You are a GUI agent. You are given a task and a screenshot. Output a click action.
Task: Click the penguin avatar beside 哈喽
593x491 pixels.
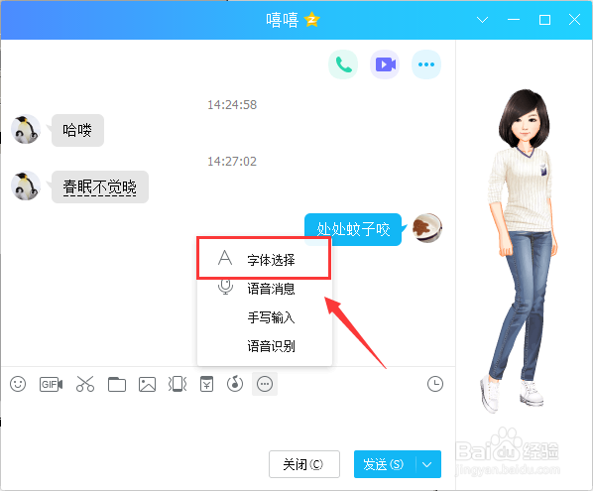[x=26, y=129]
